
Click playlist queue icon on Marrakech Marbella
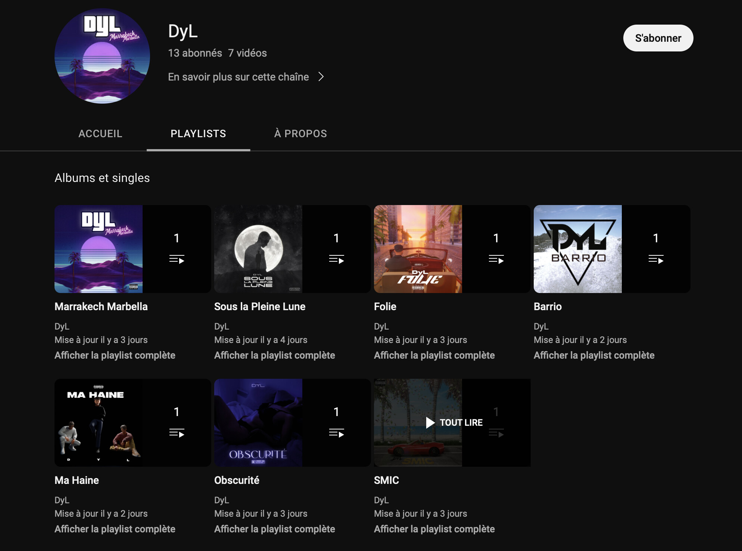tap(177, 259)
